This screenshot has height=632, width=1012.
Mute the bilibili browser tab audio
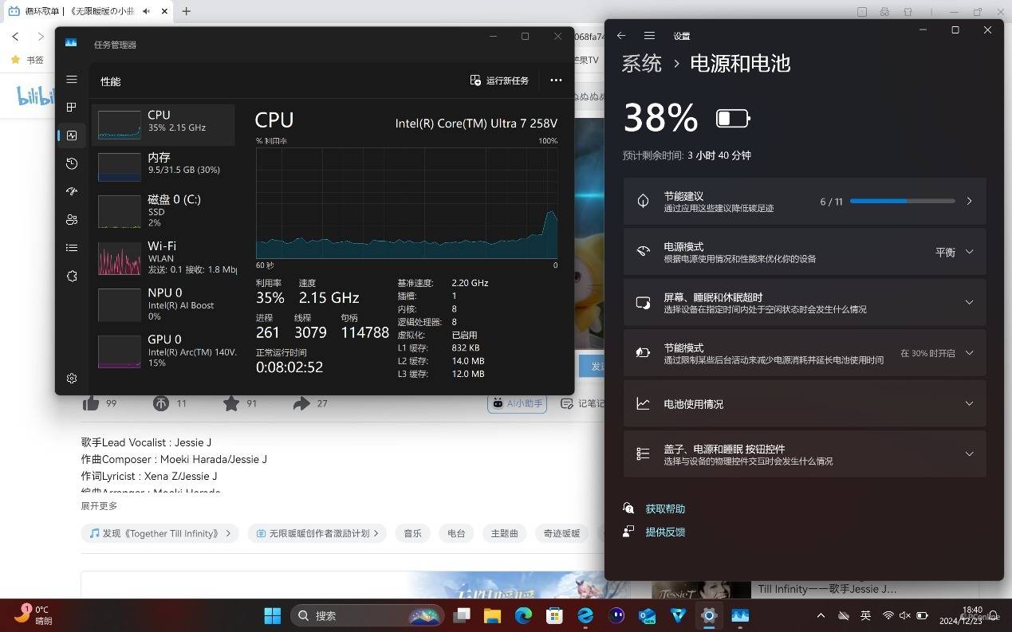(147, 11)
